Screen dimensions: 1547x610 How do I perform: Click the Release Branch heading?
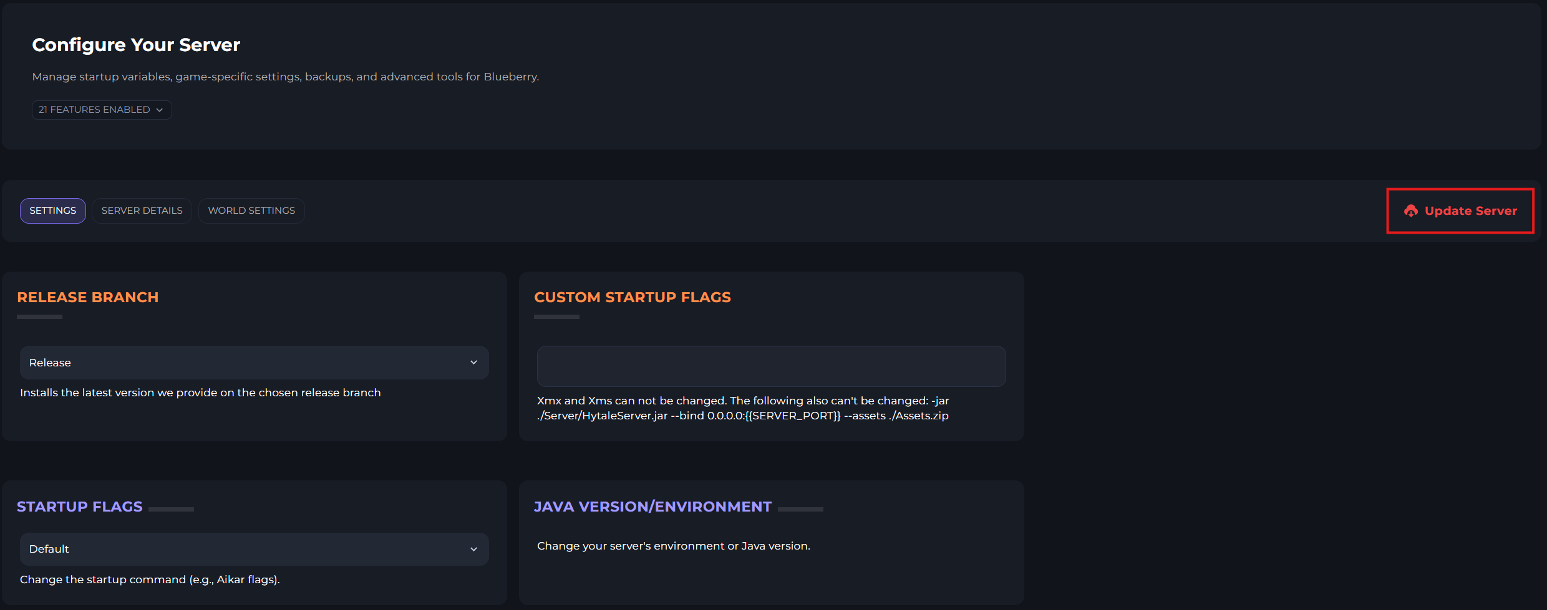click(88, 297)
